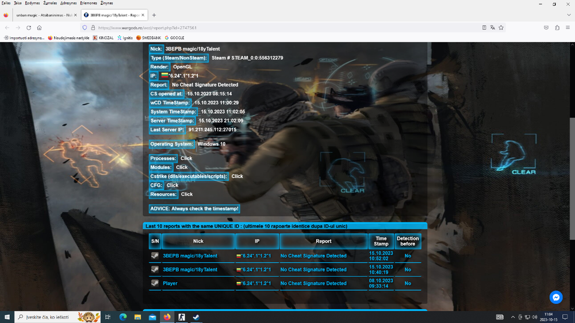Open the Importuoti adresyną bookmark
The height and width of the screenshot is (323, 575).
[x=24, y=38]
